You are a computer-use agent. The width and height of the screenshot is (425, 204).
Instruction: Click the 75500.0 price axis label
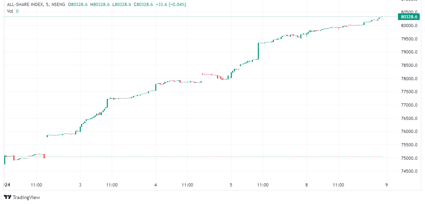click(410, 145)
